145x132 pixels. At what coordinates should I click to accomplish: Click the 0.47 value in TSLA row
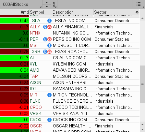pyautogui.click(x=24, y=21)
